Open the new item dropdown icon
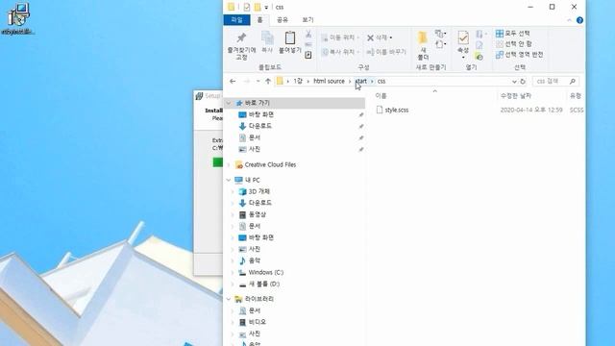This screenshot has width=615, height=346. coord(440,34)
